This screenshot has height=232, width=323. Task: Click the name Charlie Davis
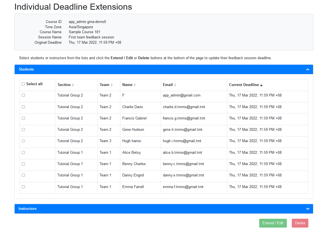pos(133,107)
